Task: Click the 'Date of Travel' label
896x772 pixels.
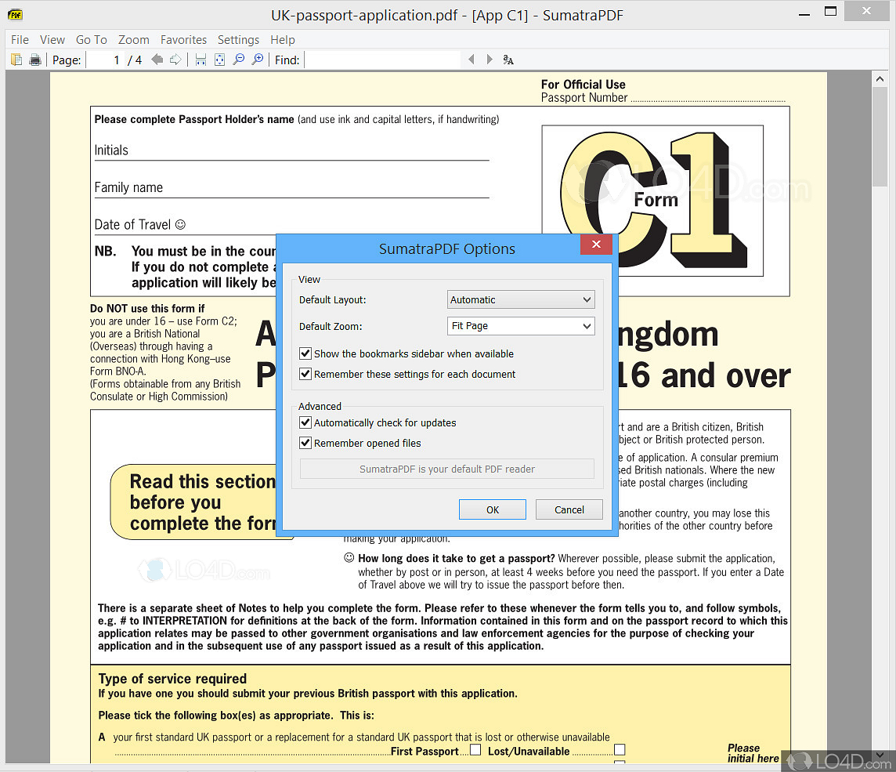Action: click(132, 225)
